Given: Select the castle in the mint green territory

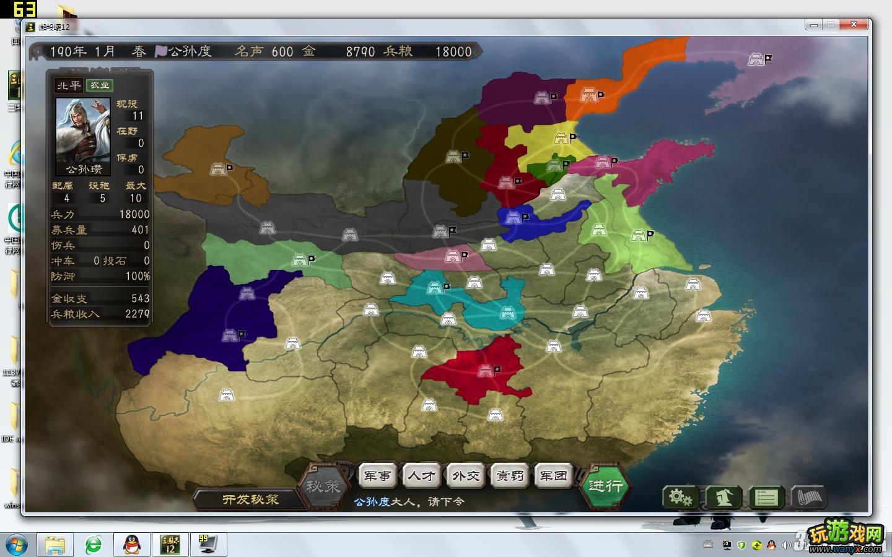Looking at the screenshot, I should [300, 260].
